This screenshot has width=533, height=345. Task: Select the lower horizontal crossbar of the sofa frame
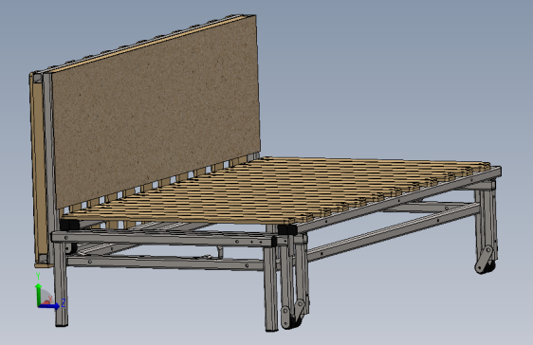tap(166, 263)
